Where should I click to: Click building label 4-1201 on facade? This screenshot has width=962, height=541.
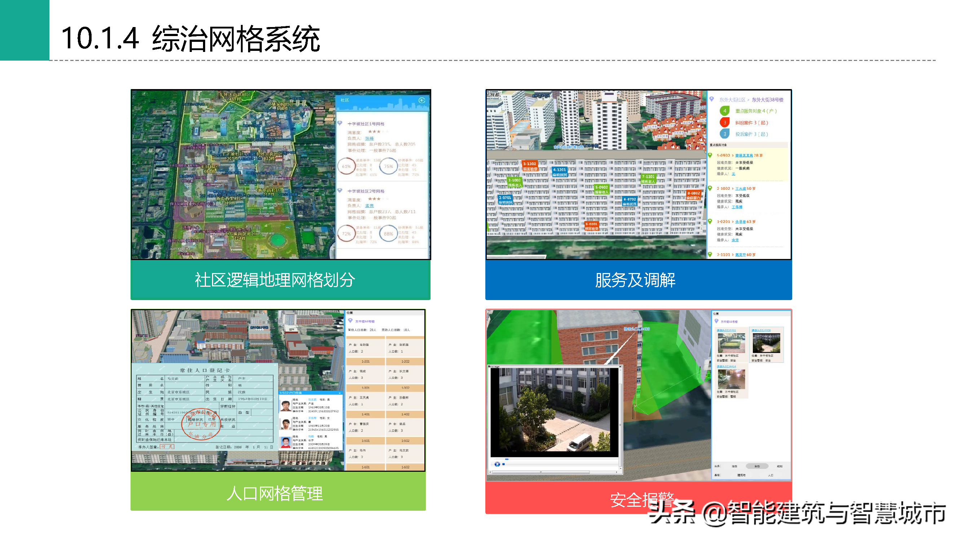[560, 172]
